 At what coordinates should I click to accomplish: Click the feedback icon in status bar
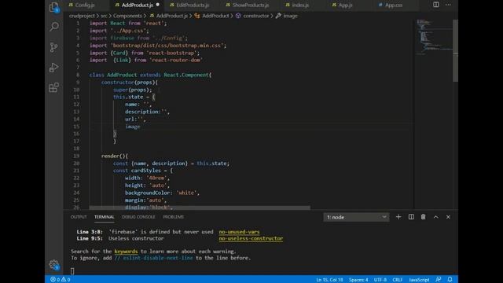[439, 280]
